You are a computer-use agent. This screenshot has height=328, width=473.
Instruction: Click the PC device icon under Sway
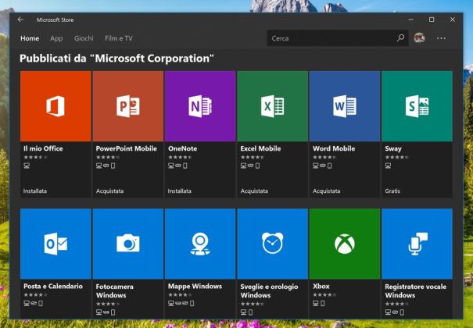click(x=388, y=166)
